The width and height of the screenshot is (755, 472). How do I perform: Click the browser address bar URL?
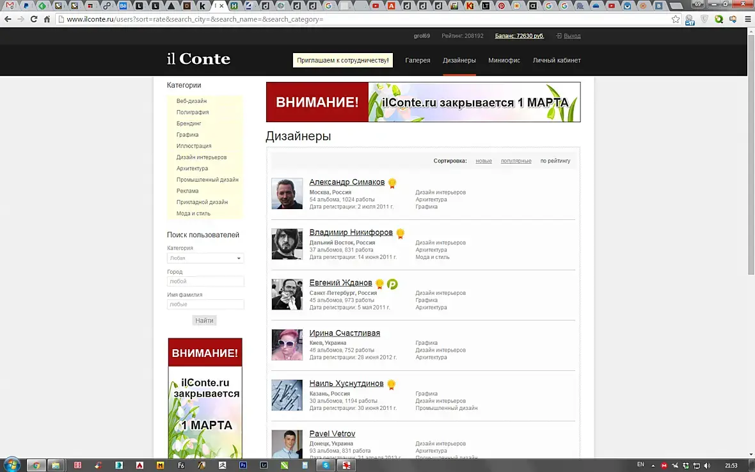pos(195,19)
